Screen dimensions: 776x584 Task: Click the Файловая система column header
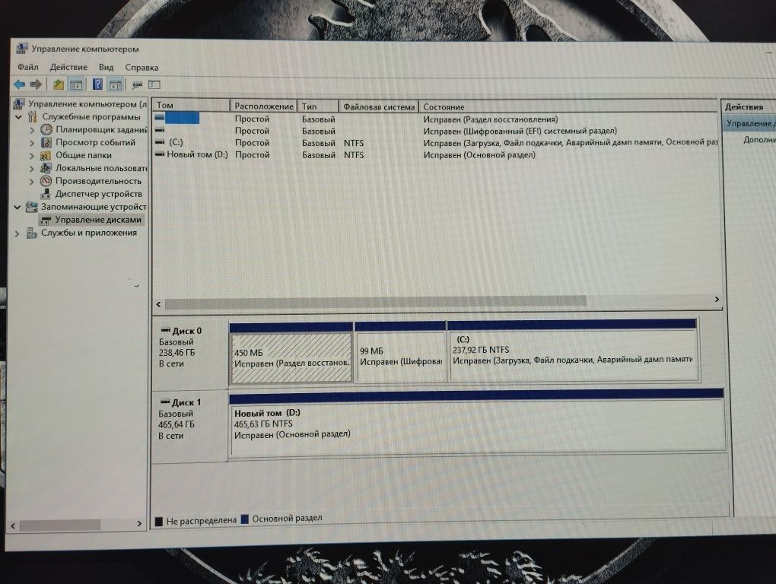click(379, 106)
